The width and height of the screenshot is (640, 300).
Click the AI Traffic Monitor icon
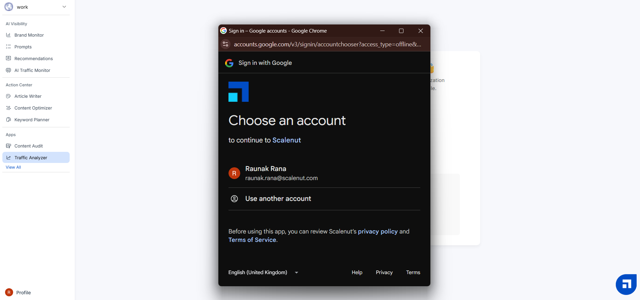(8, 70)
